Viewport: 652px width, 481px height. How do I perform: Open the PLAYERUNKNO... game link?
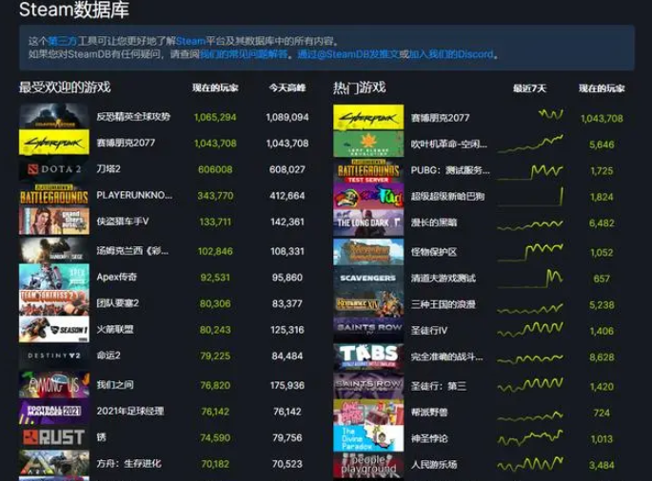tap(134, 195)
